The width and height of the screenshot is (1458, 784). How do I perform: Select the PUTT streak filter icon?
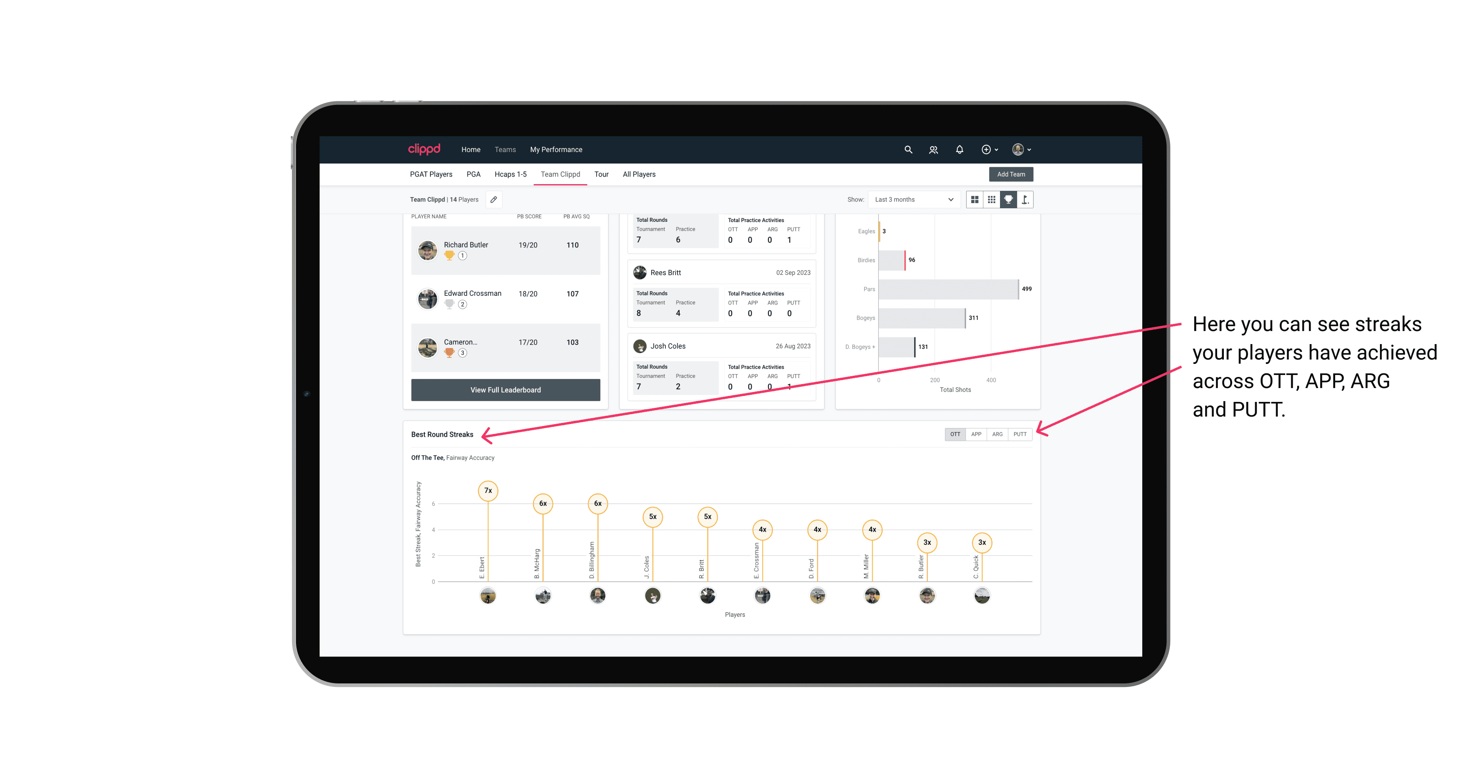pyautogui.click(x=1020, y=434)
